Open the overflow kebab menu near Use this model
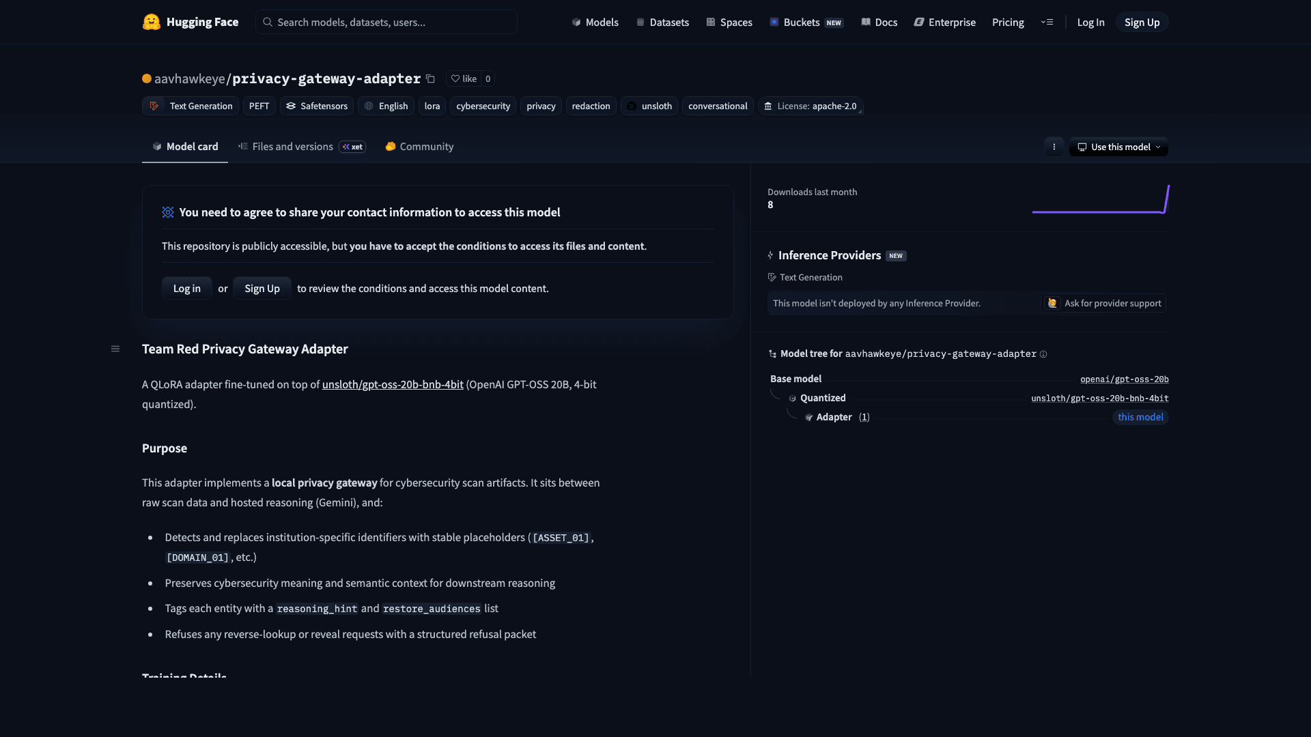 pos(1054,147)
